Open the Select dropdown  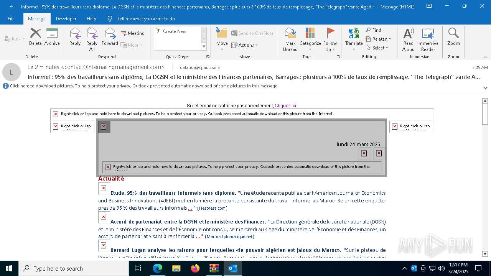pyautogui.click(x=377, y=48)
